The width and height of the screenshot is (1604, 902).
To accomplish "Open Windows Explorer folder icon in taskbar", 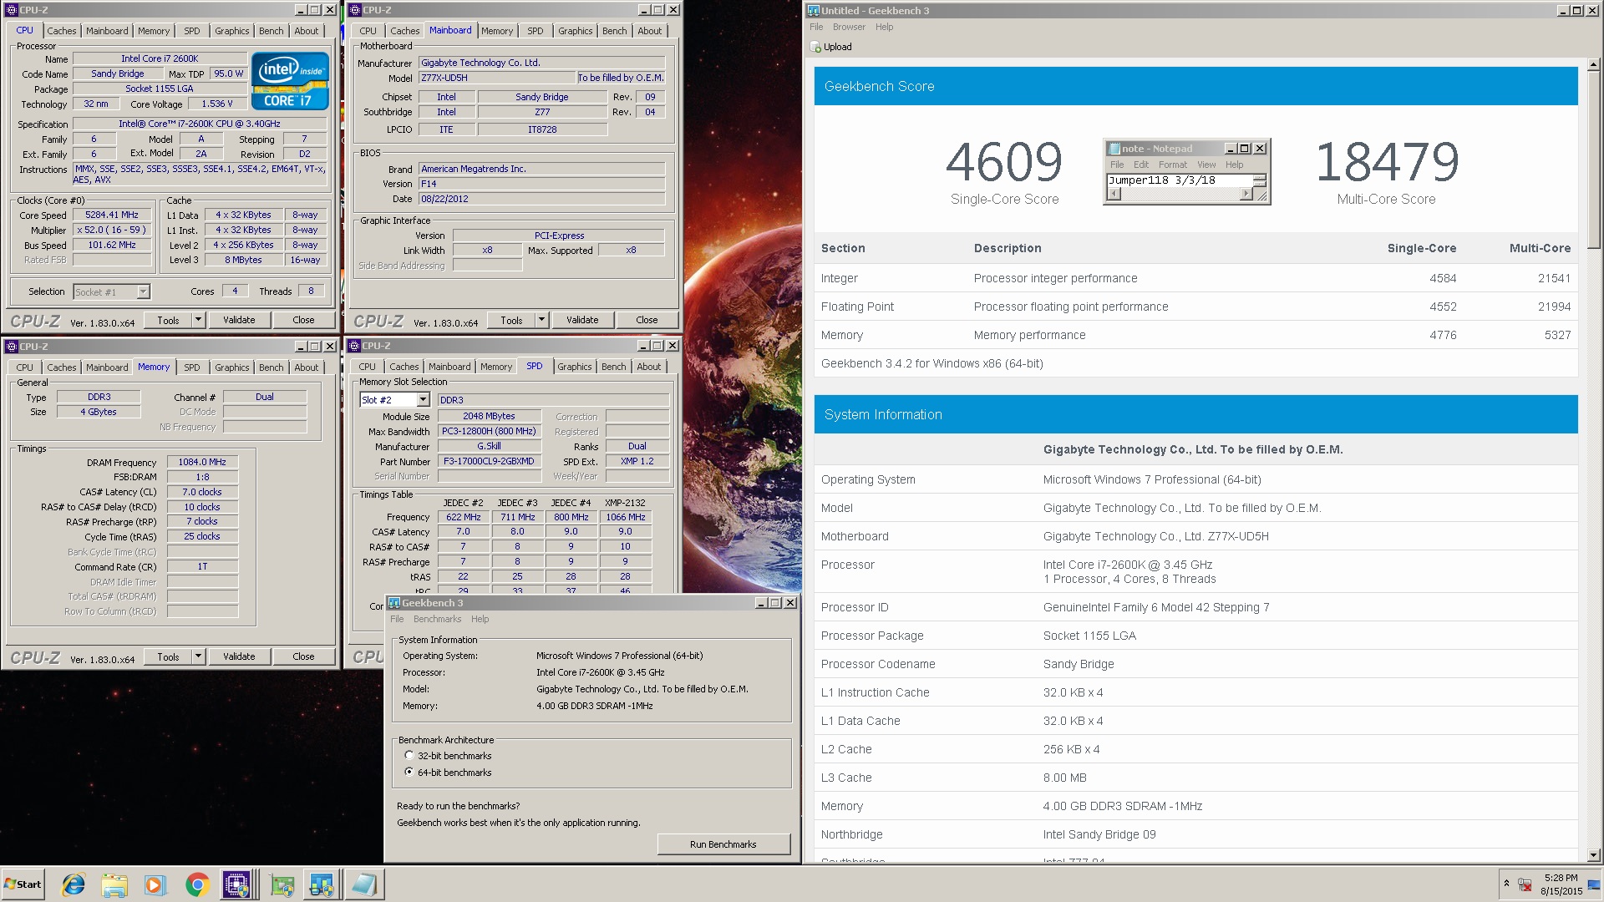I will 114,884.
